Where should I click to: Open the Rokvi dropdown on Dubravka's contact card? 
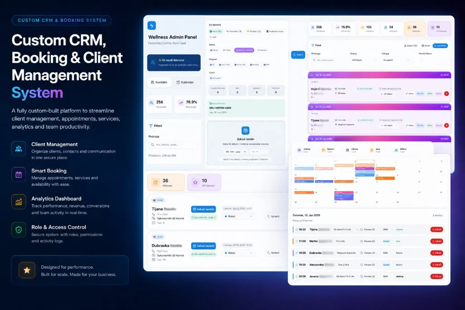[x=238, y=253]
